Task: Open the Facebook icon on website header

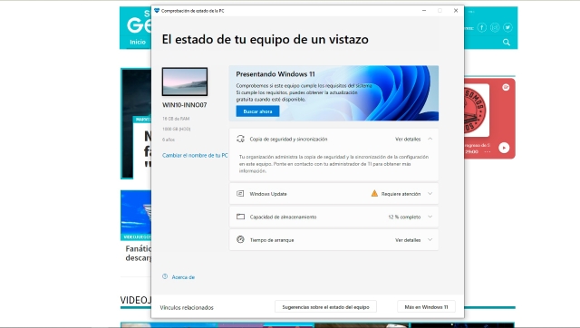Action: pyautogui.click(x=481, y=27)
